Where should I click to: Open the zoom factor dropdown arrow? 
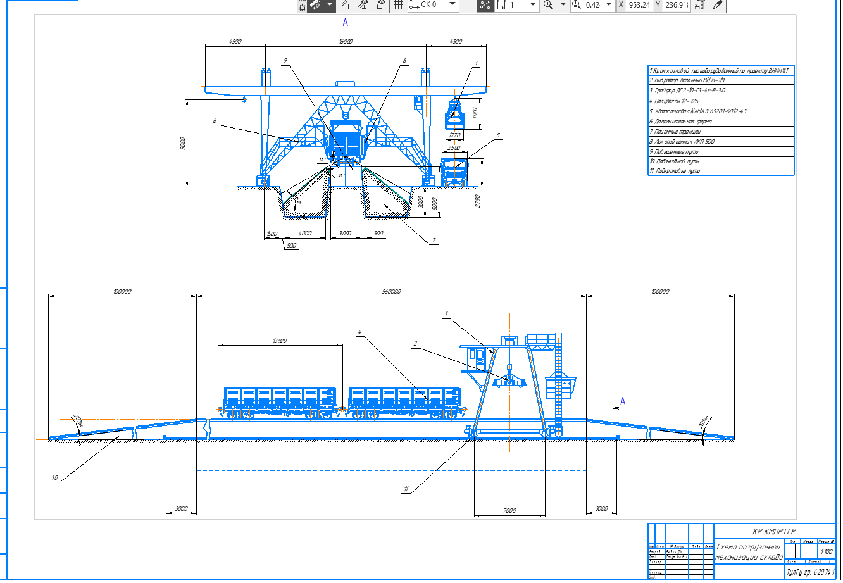(609, 5)
